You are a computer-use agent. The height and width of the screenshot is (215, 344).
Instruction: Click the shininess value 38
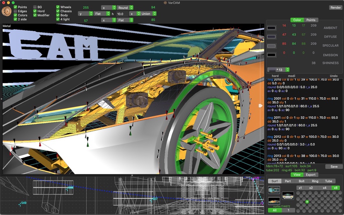(314, 63)
